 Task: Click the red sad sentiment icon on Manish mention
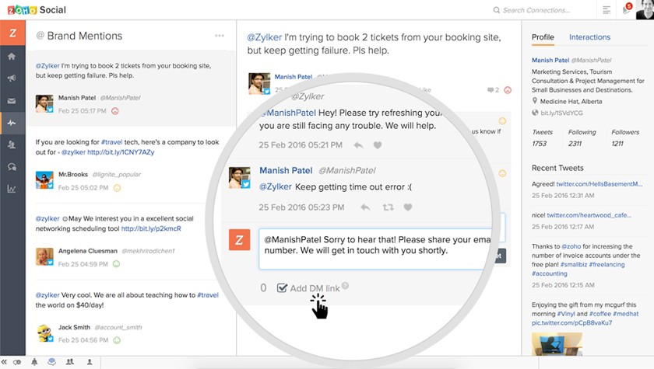[115, 111]
